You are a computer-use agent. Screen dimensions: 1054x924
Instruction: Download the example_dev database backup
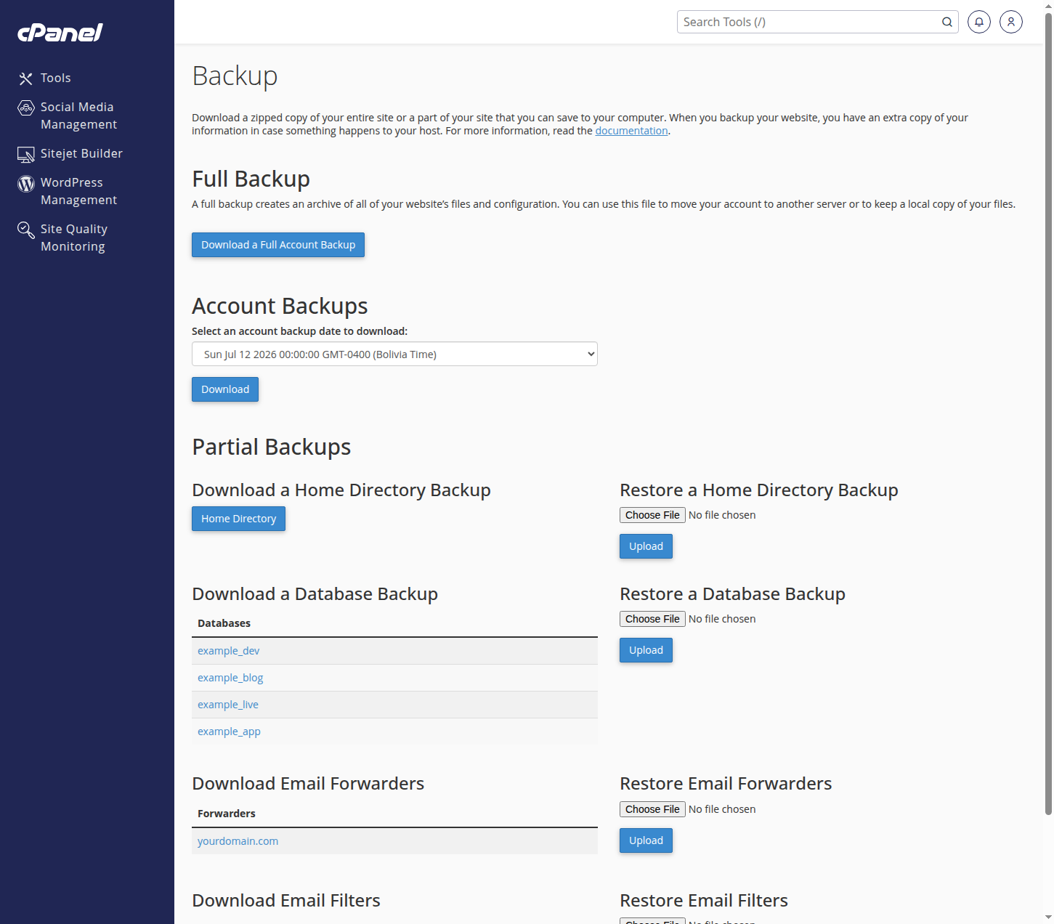pos(228,651)
